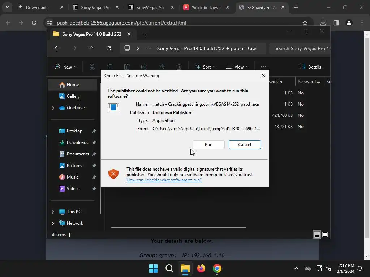Viewport: 370px width, 277px height.
Task: Add a new Explorer tab
Action: click(145, 34)
